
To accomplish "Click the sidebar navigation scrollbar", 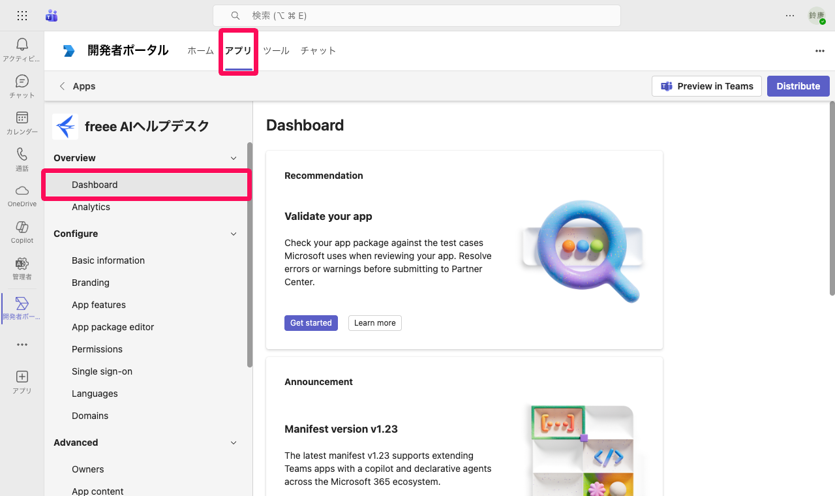I will click(250, 255).
